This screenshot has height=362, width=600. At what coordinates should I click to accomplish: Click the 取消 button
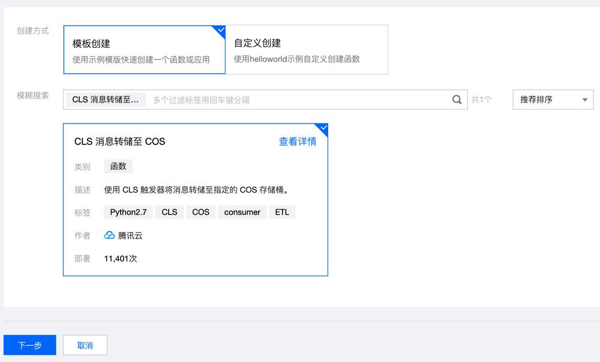coord(85,345)
